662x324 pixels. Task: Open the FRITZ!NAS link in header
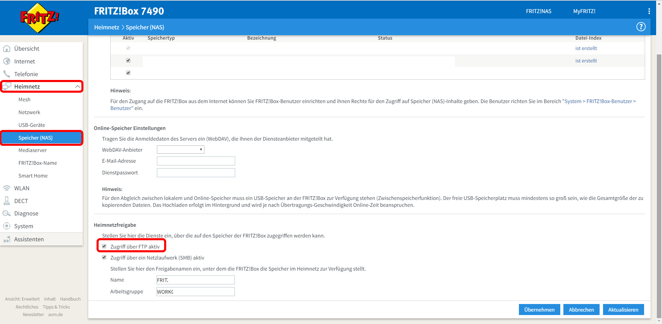click(539, 11)
